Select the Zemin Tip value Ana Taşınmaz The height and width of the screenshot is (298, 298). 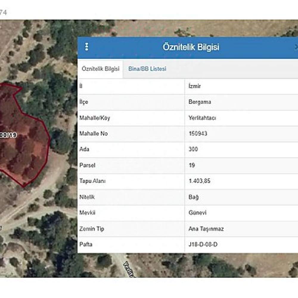click(206, 229)
